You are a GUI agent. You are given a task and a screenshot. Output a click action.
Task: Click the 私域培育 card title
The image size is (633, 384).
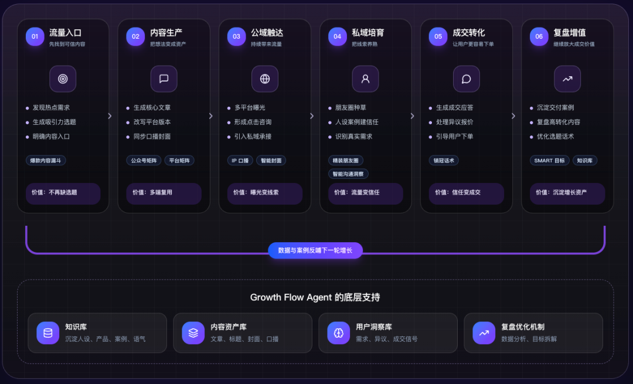[x=367, y=33]
